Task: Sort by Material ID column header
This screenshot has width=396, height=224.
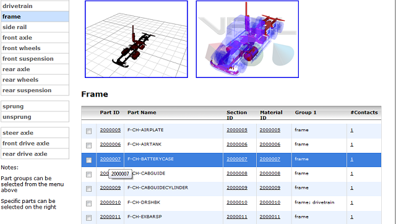Action: (x=271, y=115)
